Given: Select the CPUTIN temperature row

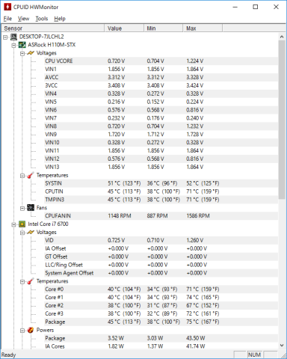Looking at the screenshot, I should (x=161, y=191).
